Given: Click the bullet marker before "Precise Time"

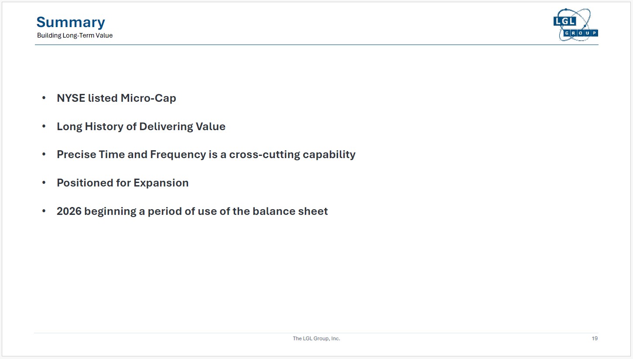Looking at the screenshot, I should tap(44, 155).
